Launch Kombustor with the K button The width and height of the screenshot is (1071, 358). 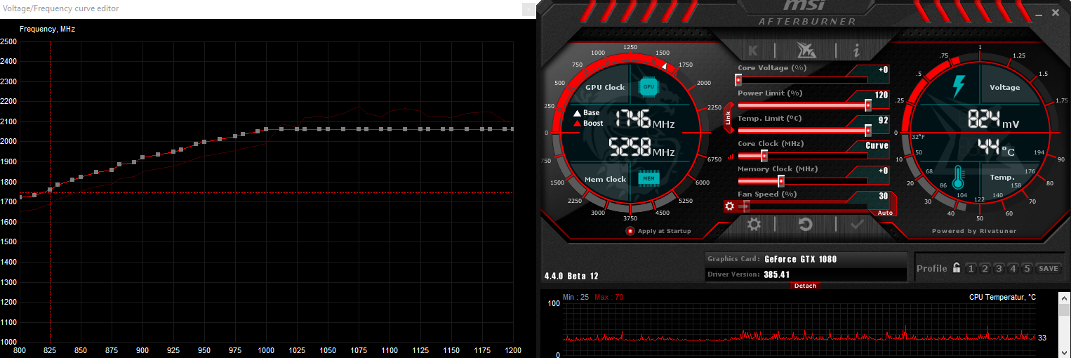point(753,51)
